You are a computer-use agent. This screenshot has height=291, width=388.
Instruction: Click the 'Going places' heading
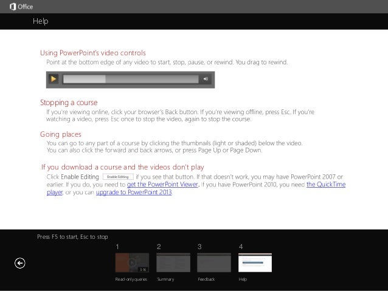coord(61,134)
